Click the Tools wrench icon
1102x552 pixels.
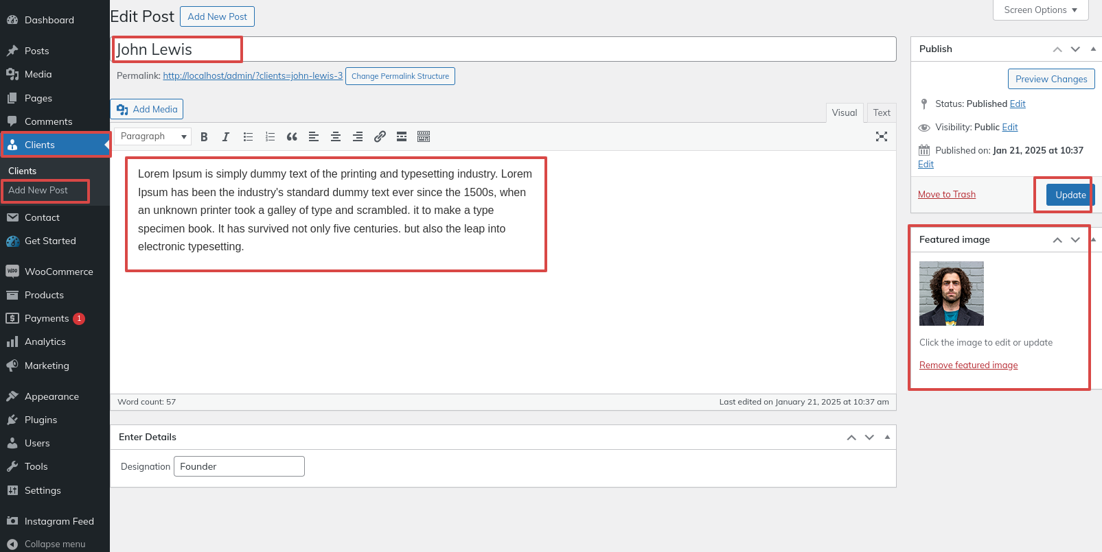click(x=12, y=466)
